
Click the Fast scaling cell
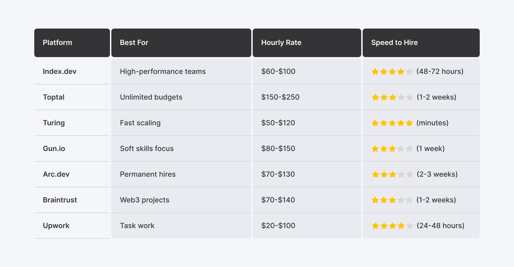(140, 123)
